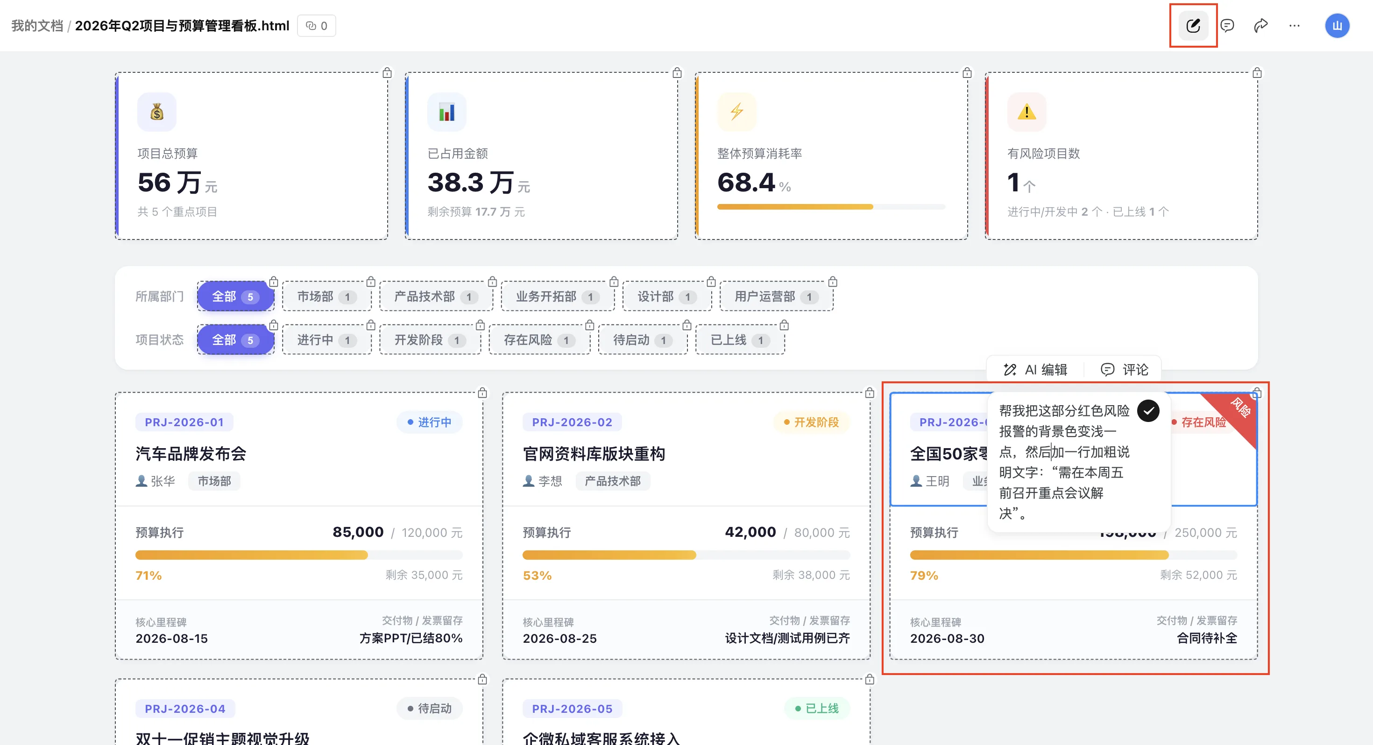The height and width of the screenshot is (745, 1373).
Task: Click the lock icon on PRJ-2026-04 card
Action: pos(482,680)
